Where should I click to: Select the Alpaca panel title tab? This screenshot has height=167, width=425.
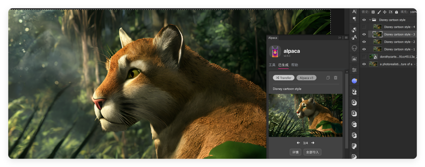pos(273,38)
